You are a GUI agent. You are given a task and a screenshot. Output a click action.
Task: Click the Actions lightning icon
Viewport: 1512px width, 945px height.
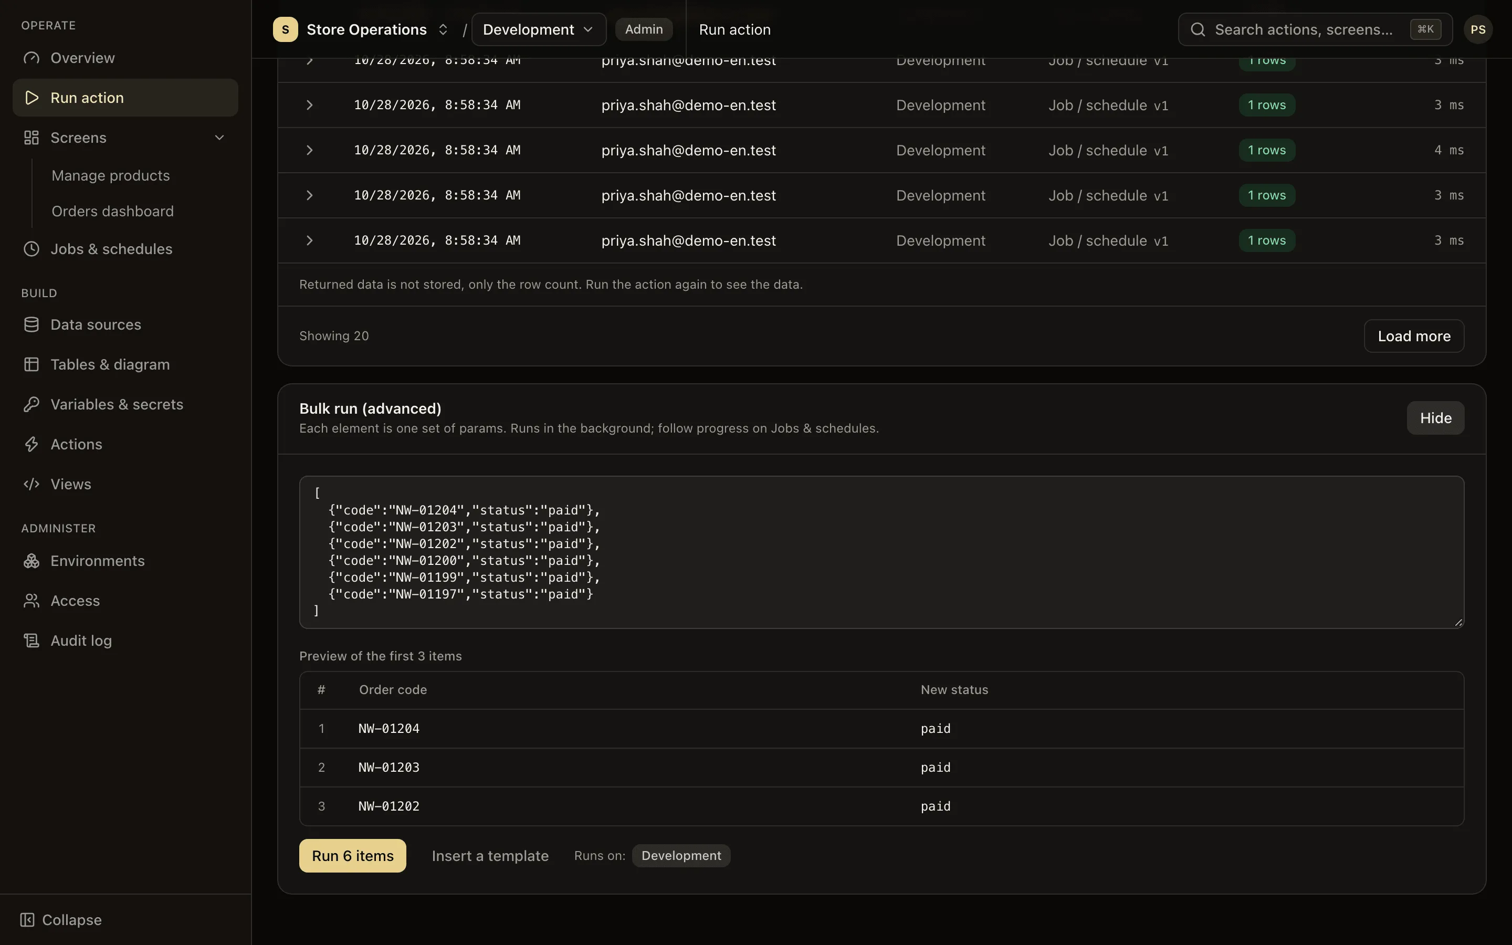coord(31,444)
